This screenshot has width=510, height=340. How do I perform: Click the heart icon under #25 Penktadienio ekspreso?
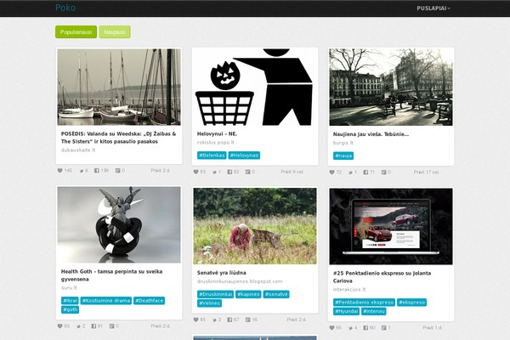[331, 328]
